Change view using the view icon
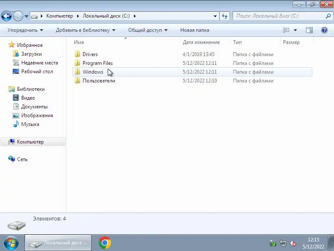 tap(286, 30)
